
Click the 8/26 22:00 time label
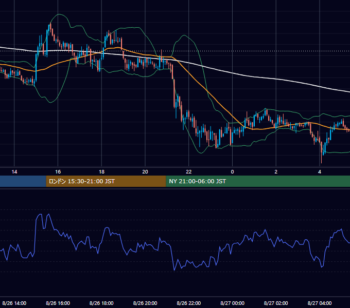pyautogui.click(x=189, y=303)
